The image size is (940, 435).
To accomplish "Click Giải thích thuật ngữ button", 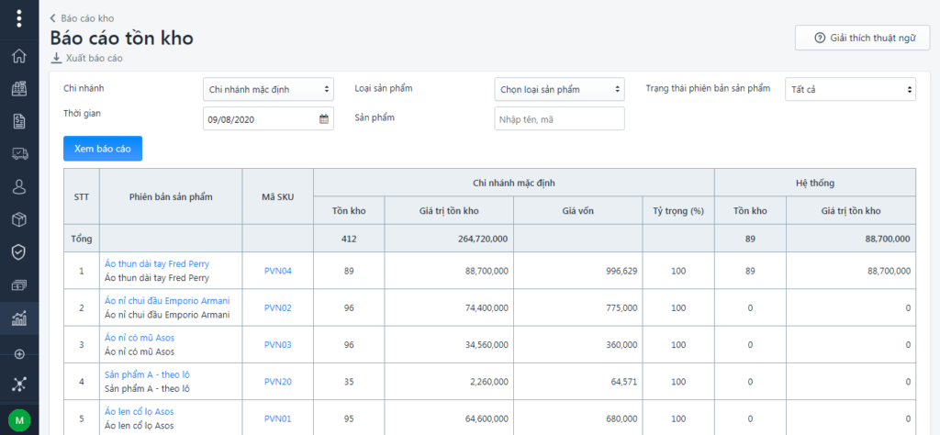I will [862, 38].
